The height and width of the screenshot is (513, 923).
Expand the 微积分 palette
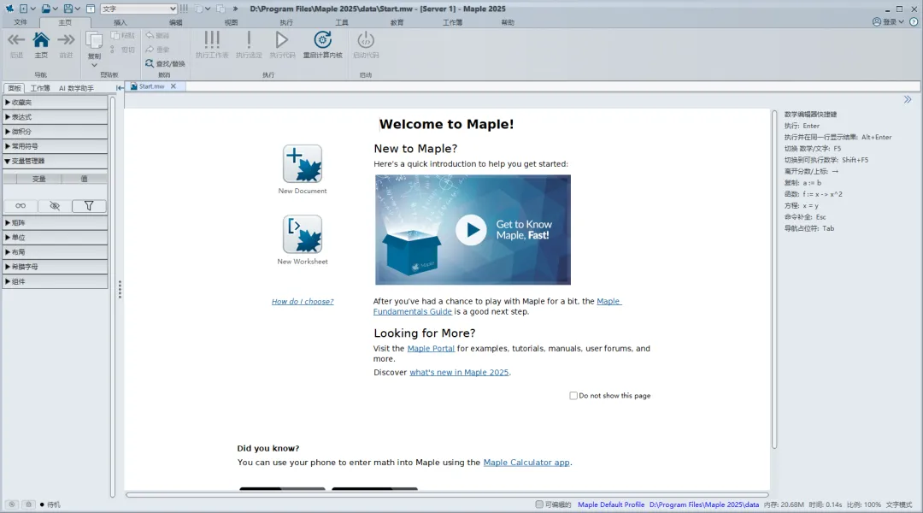pos(55,132)
